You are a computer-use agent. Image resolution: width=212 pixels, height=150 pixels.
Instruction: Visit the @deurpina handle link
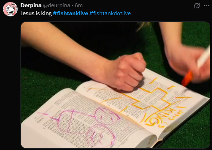[x=56, y=6]
